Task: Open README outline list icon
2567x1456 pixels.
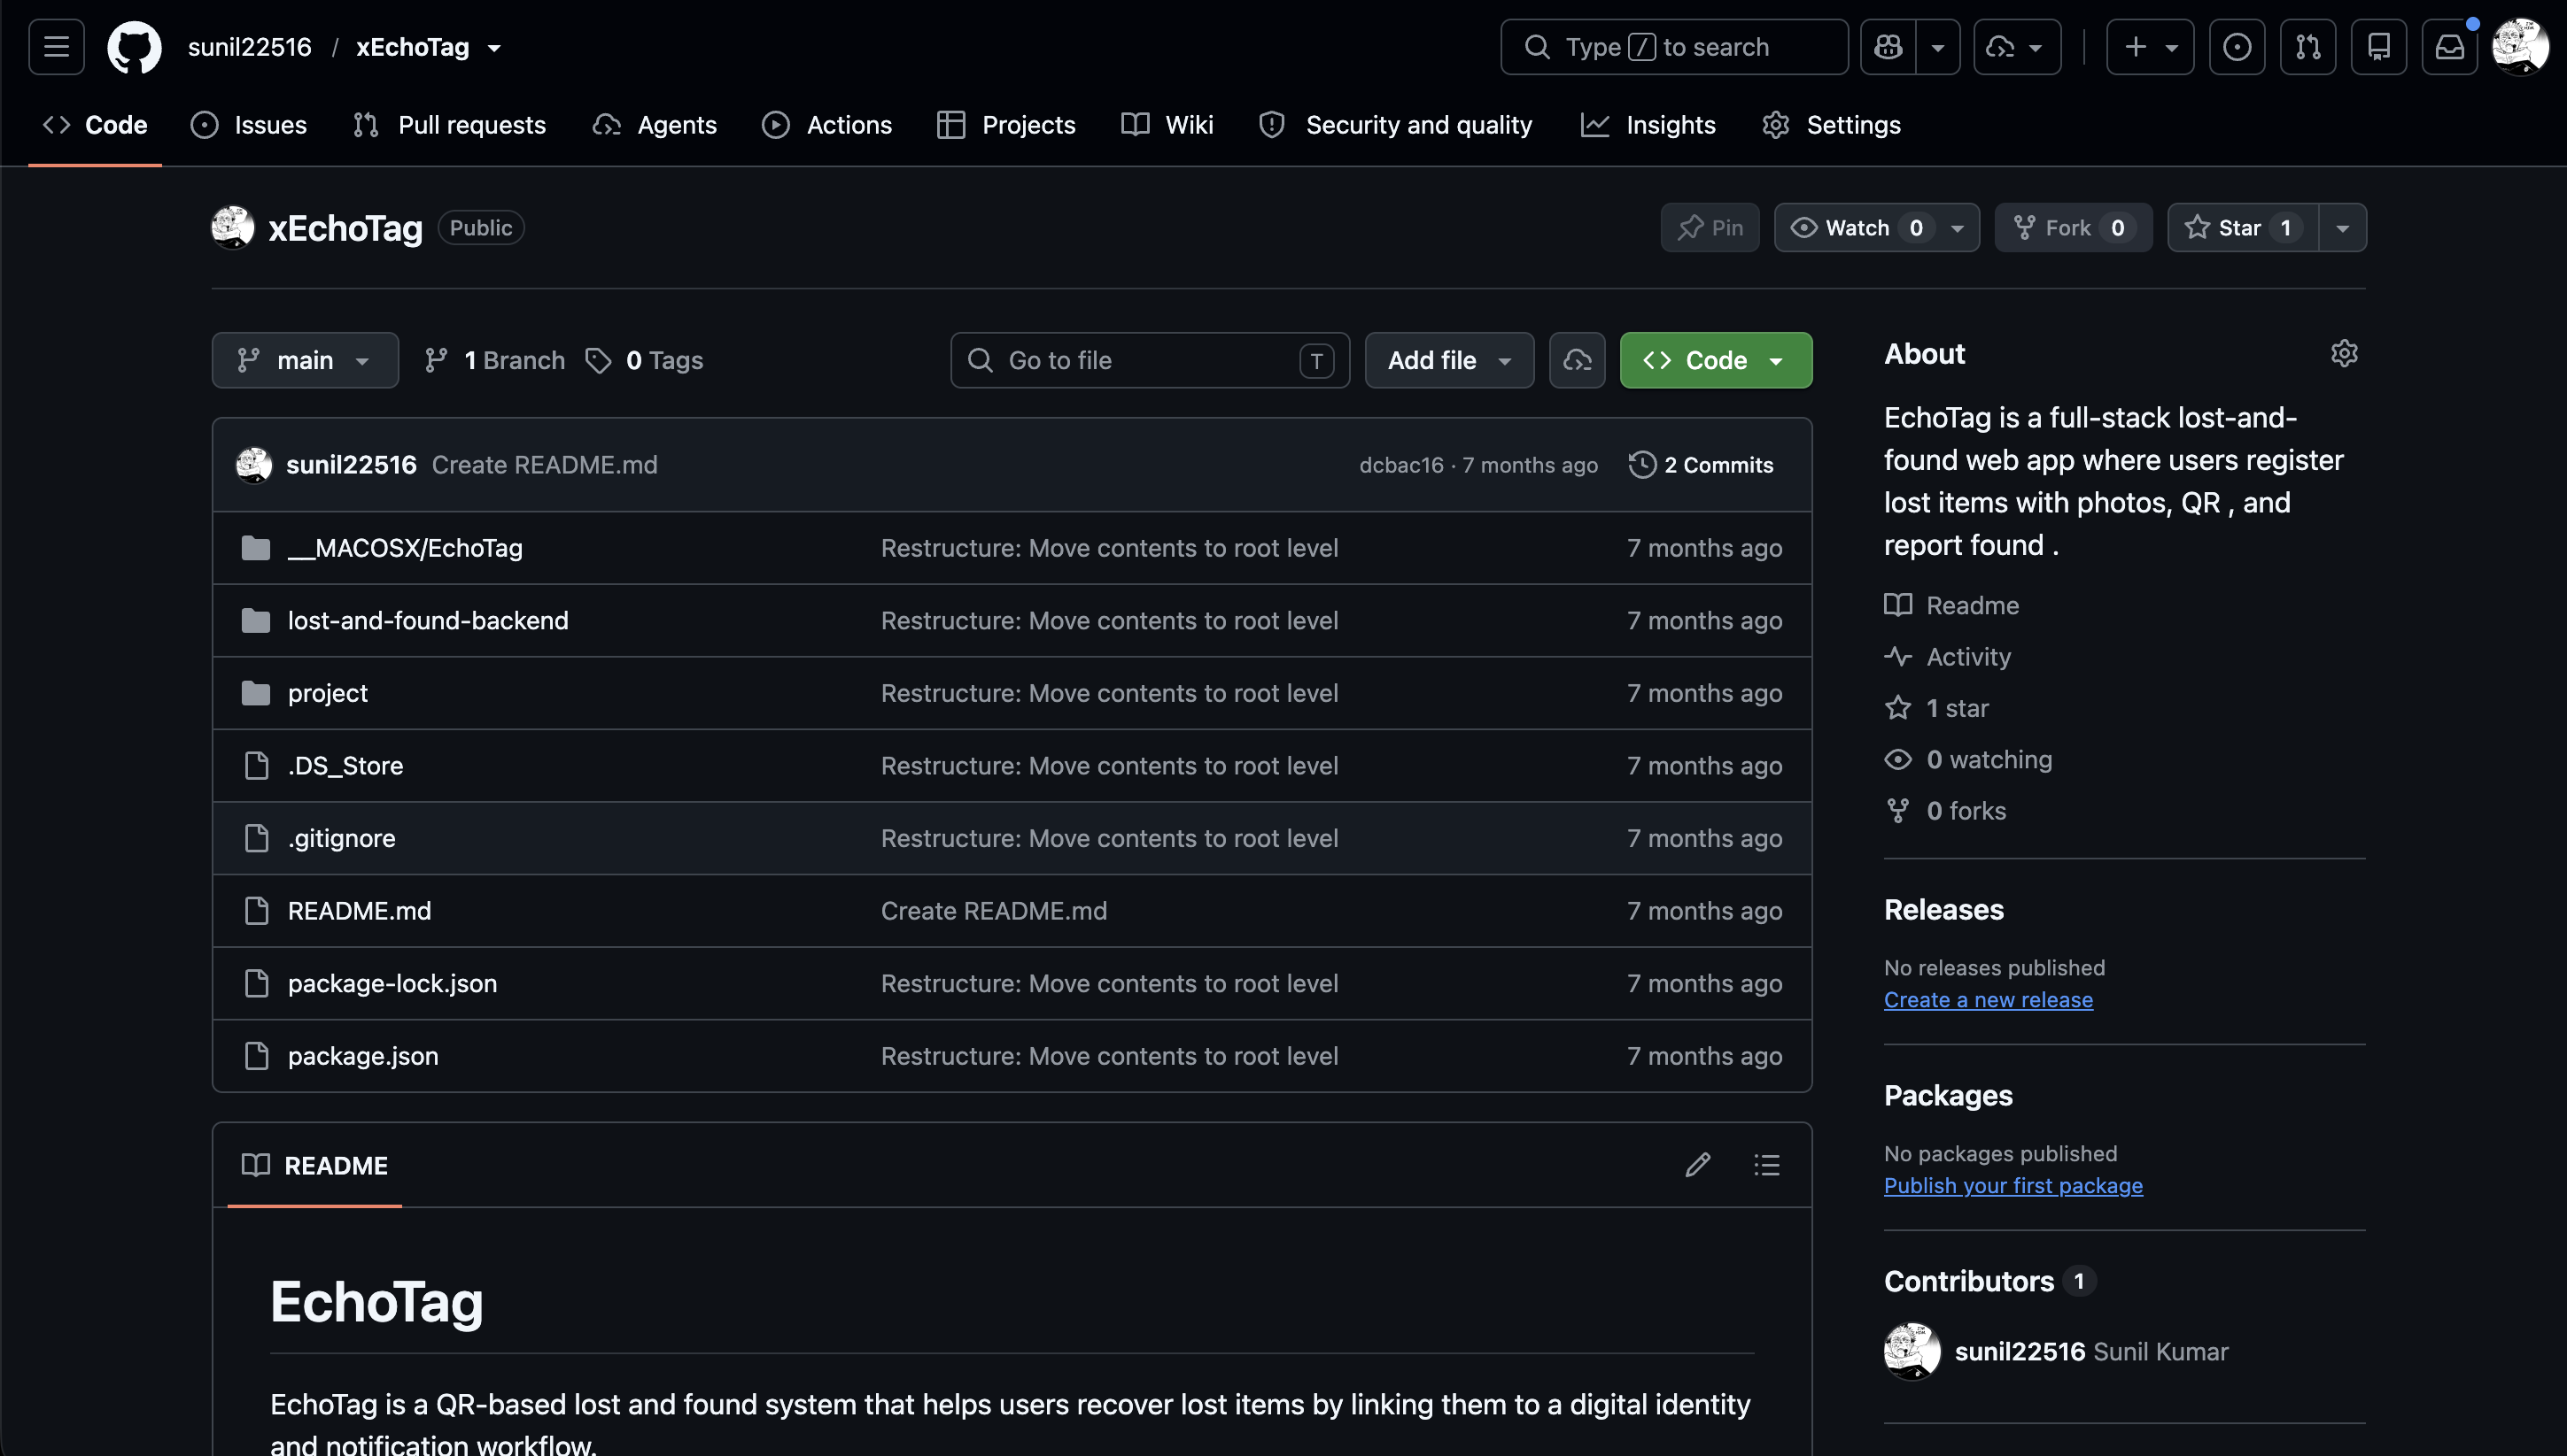Action: [x=1766, y=1165]
